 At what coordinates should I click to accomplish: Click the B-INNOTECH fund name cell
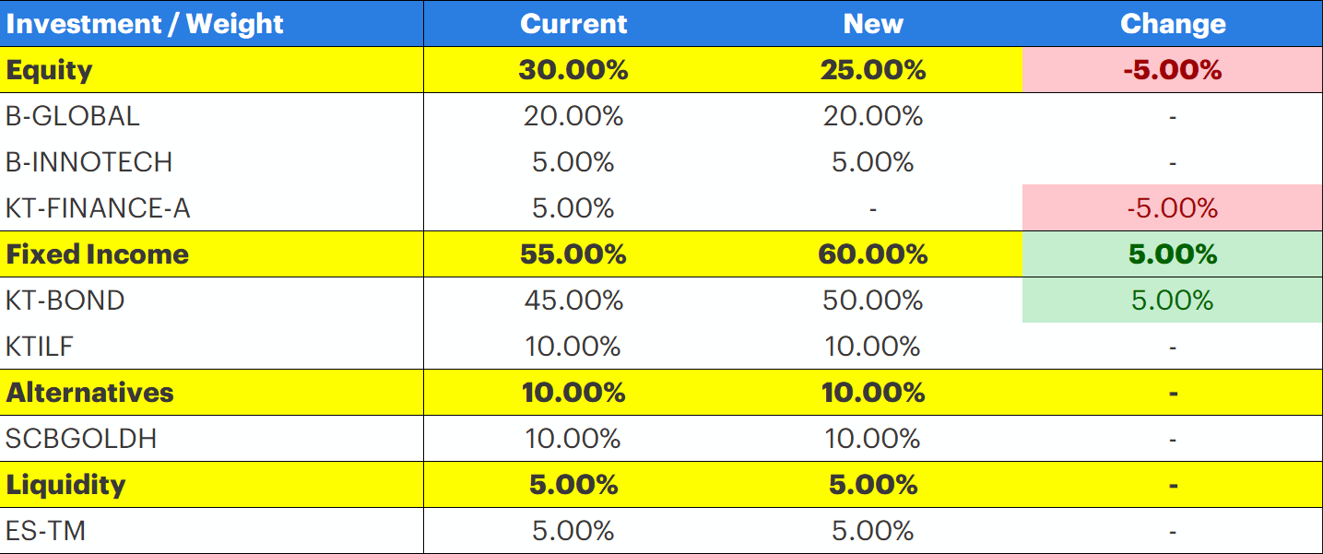click(x=89, y=162)
